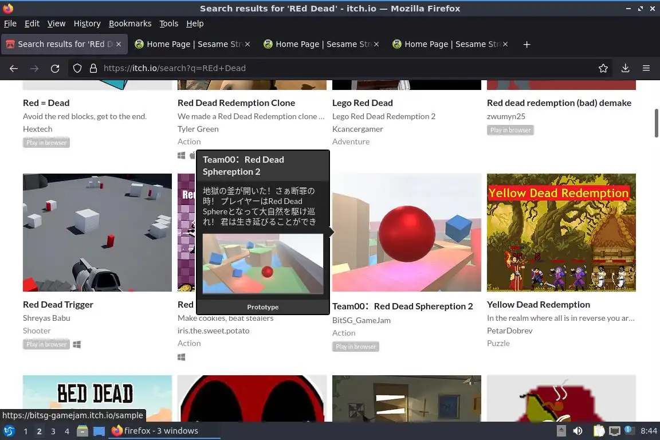Click notification tray icon with exclamation
The image size is (660, 440).
point(628,430)
